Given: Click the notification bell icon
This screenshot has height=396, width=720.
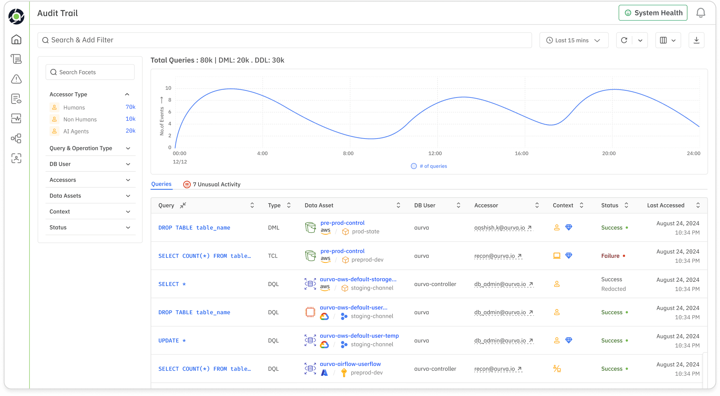Looking at the screenshot, I should pyautogui.click(x=700, y=13).
